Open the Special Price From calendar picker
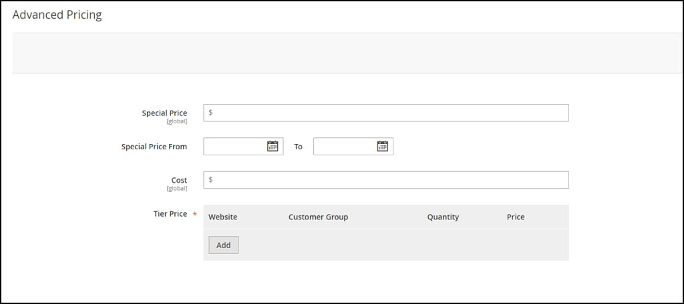This screenshot has width=684, height=304. tap(273, 147)
